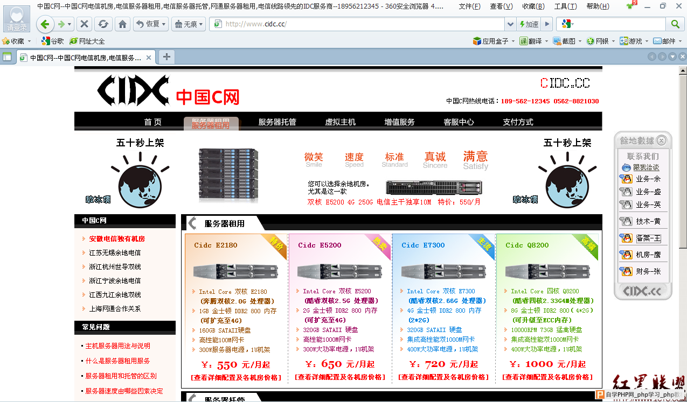This screenshot has width=687, height=402.
Task: View detailed config for Cidc E5200
Action: tap(340, 377)
